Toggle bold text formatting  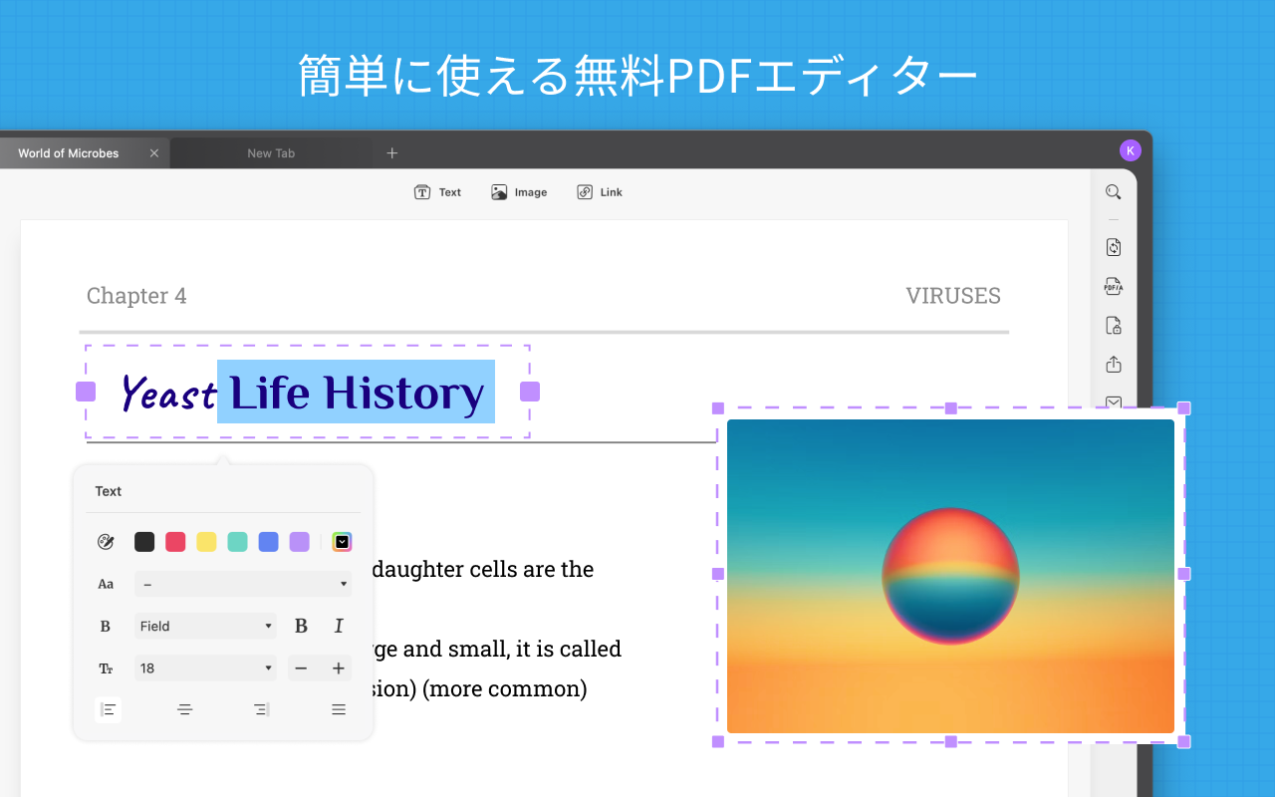301,626
